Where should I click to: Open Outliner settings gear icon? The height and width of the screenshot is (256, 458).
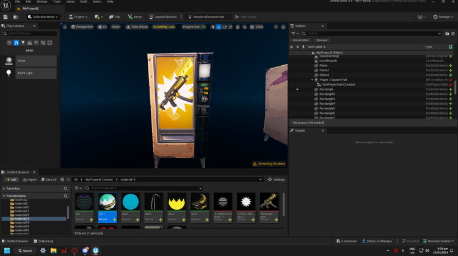[453, 34]
